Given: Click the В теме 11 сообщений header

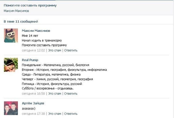Looking at the screenshot, I should [x=21, y=22].
